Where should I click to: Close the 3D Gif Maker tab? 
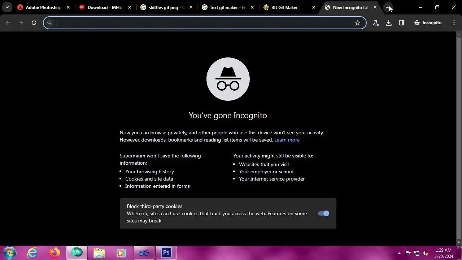tap(314, 7)
